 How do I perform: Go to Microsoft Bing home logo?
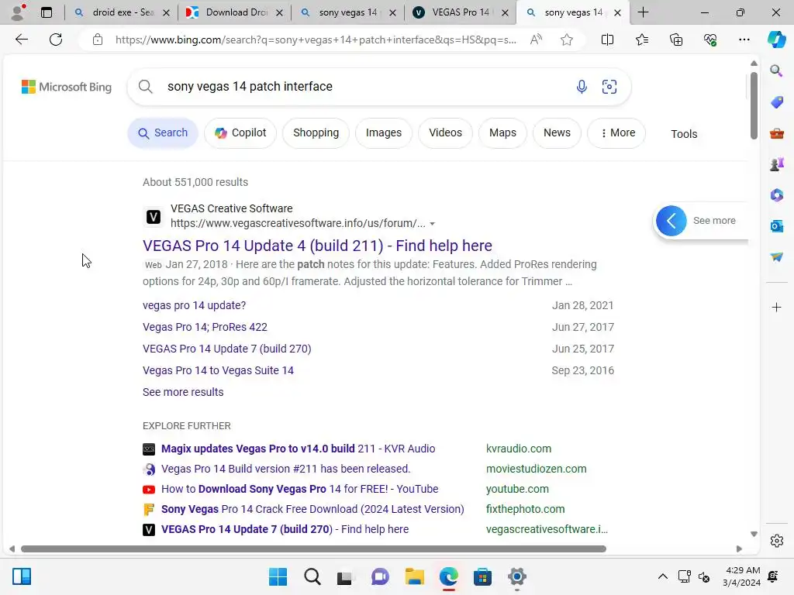[67, 87]
